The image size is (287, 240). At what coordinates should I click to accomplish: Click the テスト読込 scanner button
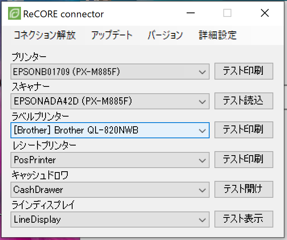244,101
